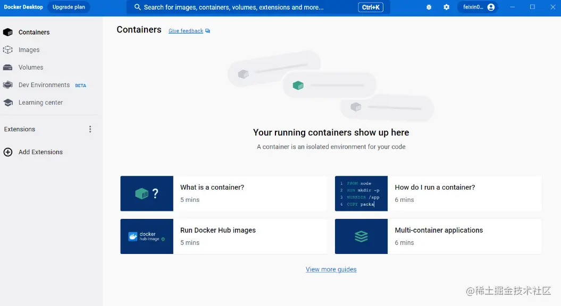Click 'How do I run a container?' title
The image size is (561, 306).
pyautogui.click(x=434, y=188)
